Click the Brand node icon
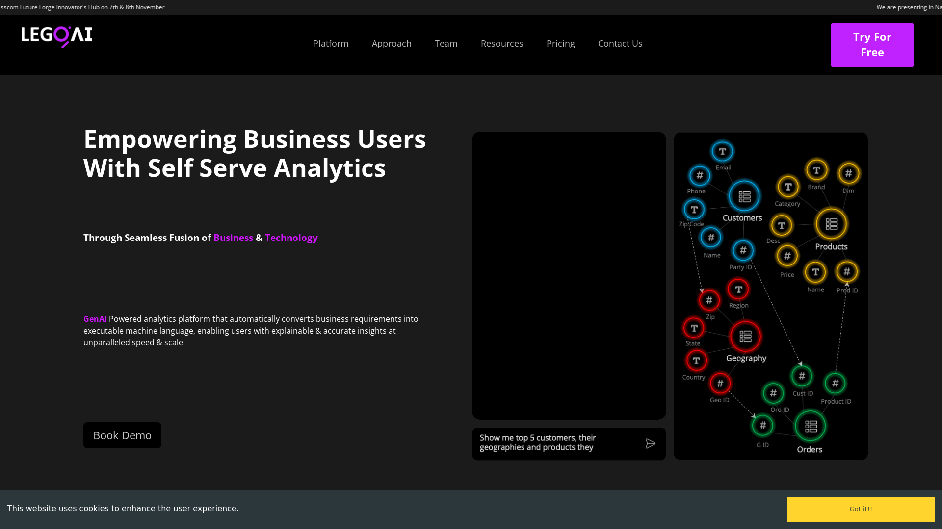This screenshot has height=529, width=942. coord(816,170)
